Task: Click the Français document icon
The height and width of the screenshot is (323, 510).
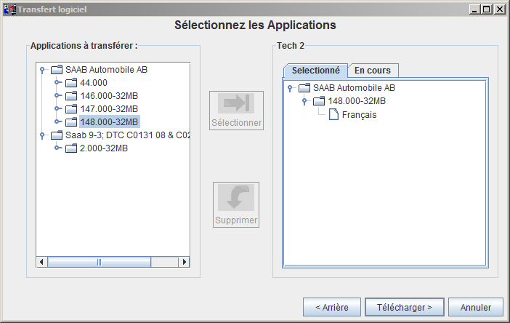Action: click(x=334, y=114)
